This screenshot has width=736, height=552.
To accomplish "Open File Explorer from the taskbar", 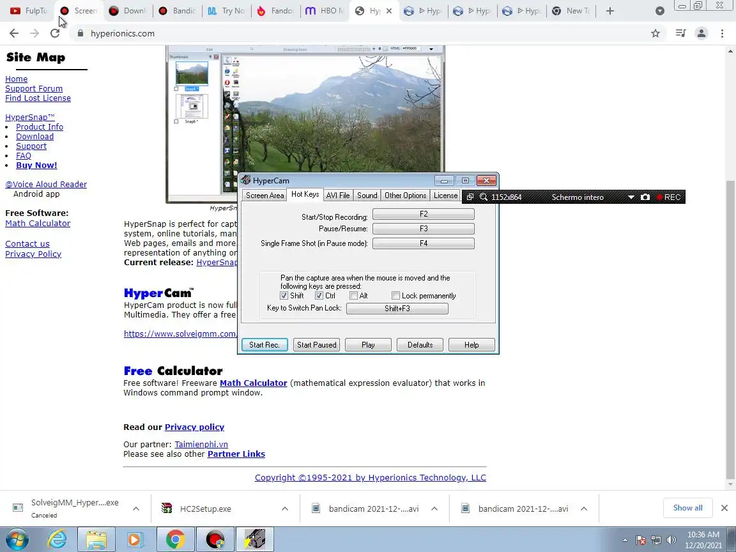I will pos(96,539).
